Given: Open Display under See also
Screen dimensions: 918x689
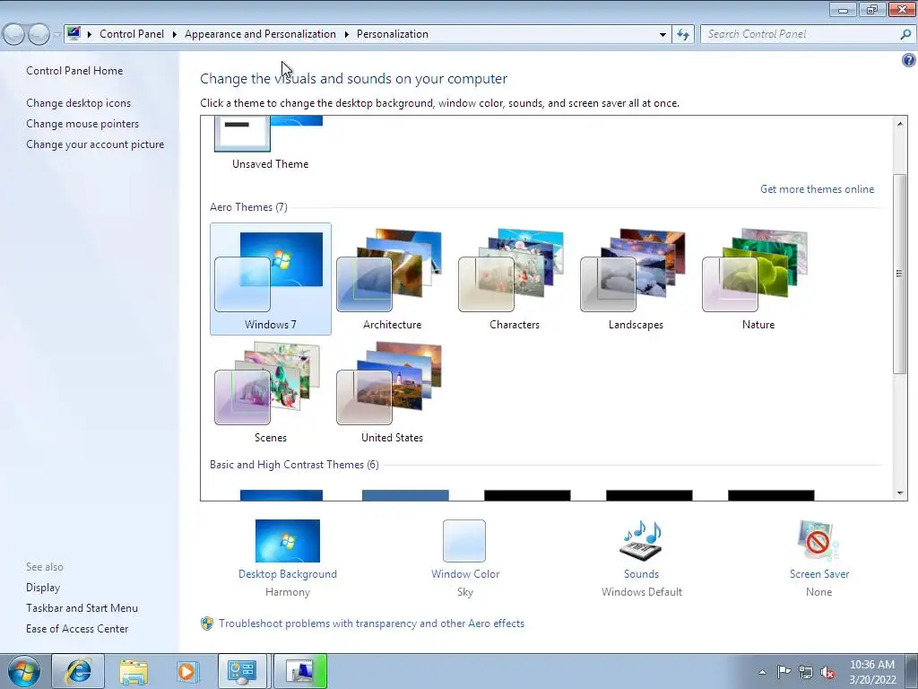Looking at the screenshot, I should coord(43,588).
